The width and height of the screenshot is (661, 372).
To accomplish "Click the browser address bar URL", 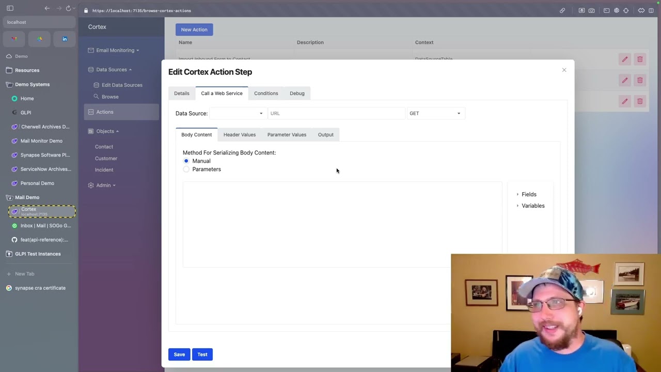I will click(x=141, y=10).
